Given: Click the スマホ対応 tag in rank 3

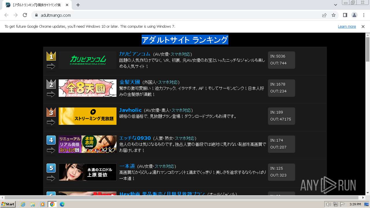Looking at the screenshot, I should [181, 110].
